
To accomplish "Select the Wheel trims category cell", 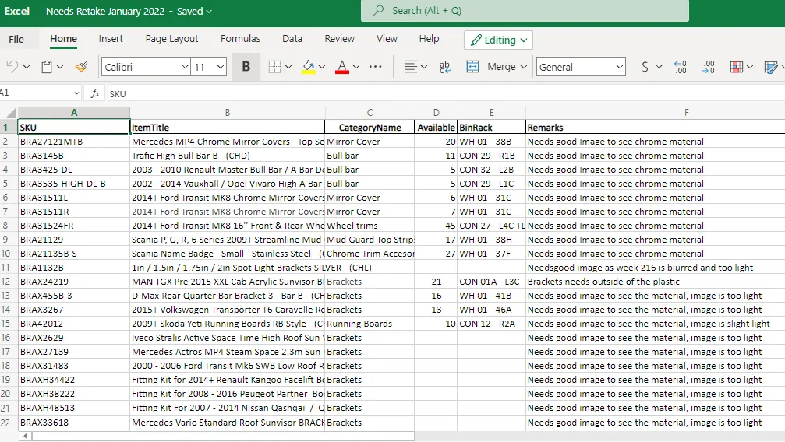I will click(370, 226).
